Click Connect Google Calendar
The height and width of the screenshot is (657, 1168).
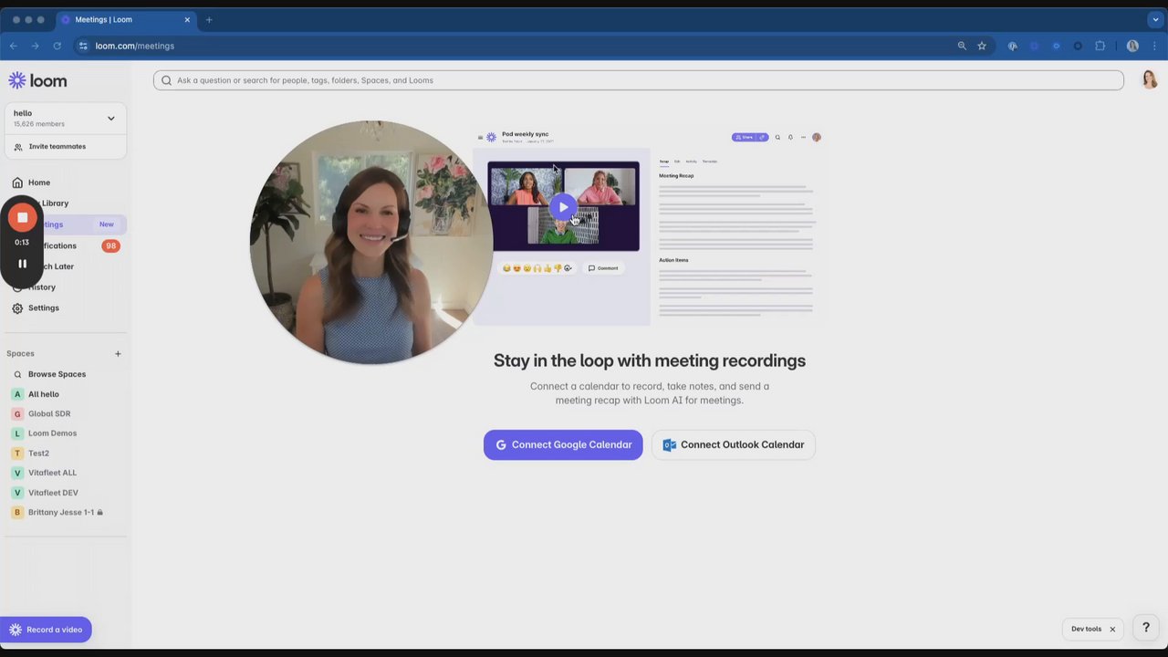point(563,445)
